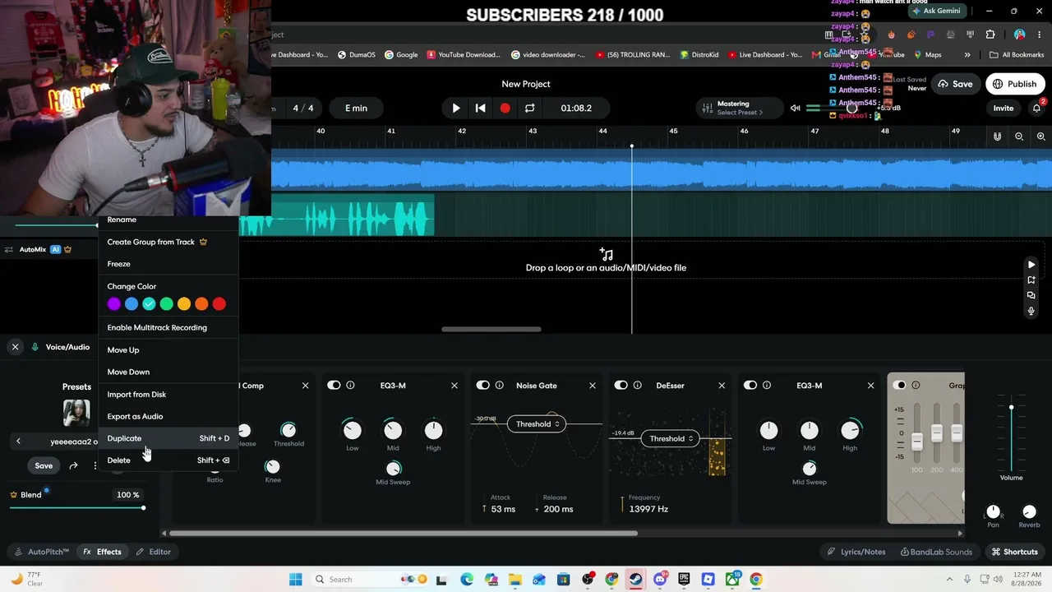The width and height of the screenshot is (1052, 592).
Task: Click the Publish button
Action: click(1015, 84)
